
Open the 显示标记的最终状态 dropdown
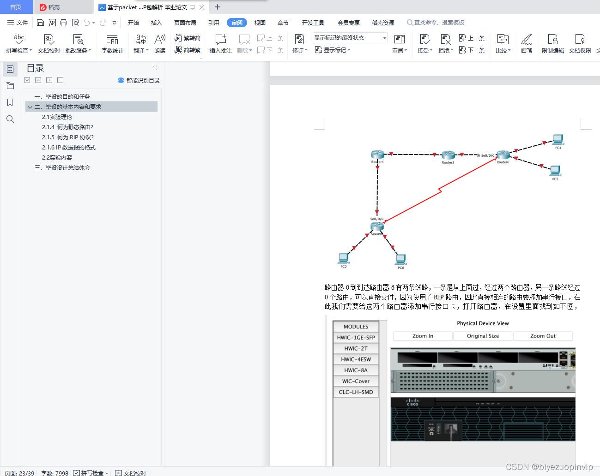pos(350,38)
